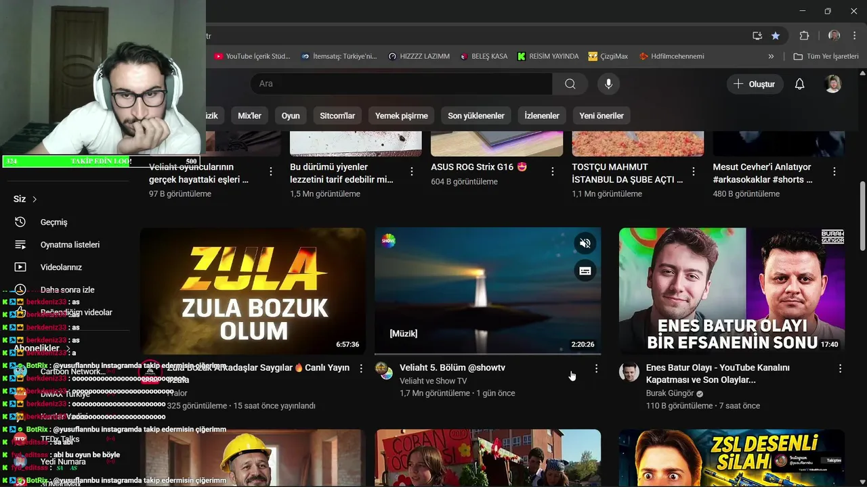Open the YouTube İçerik Stüd... bookmark
The width and height of the screenshot is (867, 487).
coord(253,56)
